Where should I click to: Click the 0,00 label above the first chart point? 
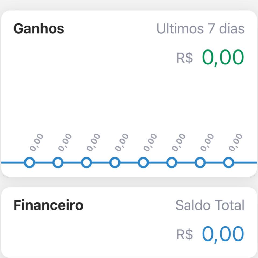click(x=36, y=142)
